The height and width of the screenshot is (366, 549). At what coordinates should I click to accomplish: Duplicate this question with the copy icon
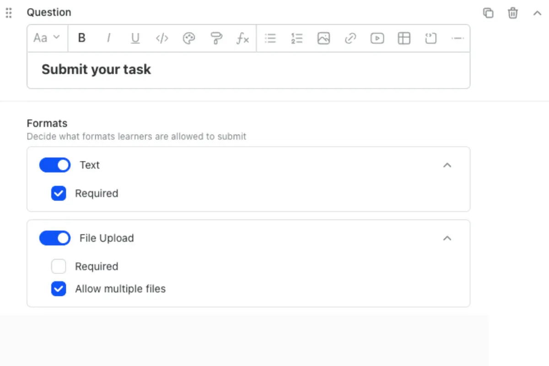[488, 13]
